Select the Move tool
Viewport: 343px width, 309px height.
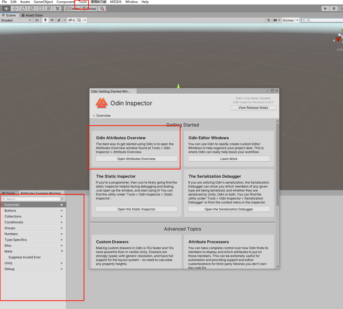[x=15, y=8]
